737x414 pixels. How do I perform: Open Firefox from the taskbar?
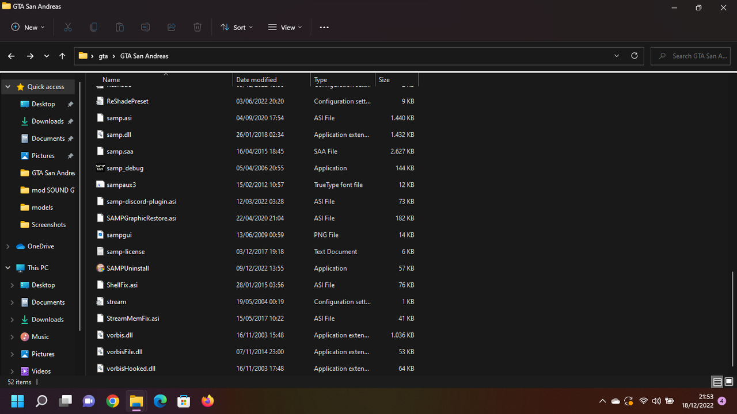pyautogui.click(x=207, y=401)
